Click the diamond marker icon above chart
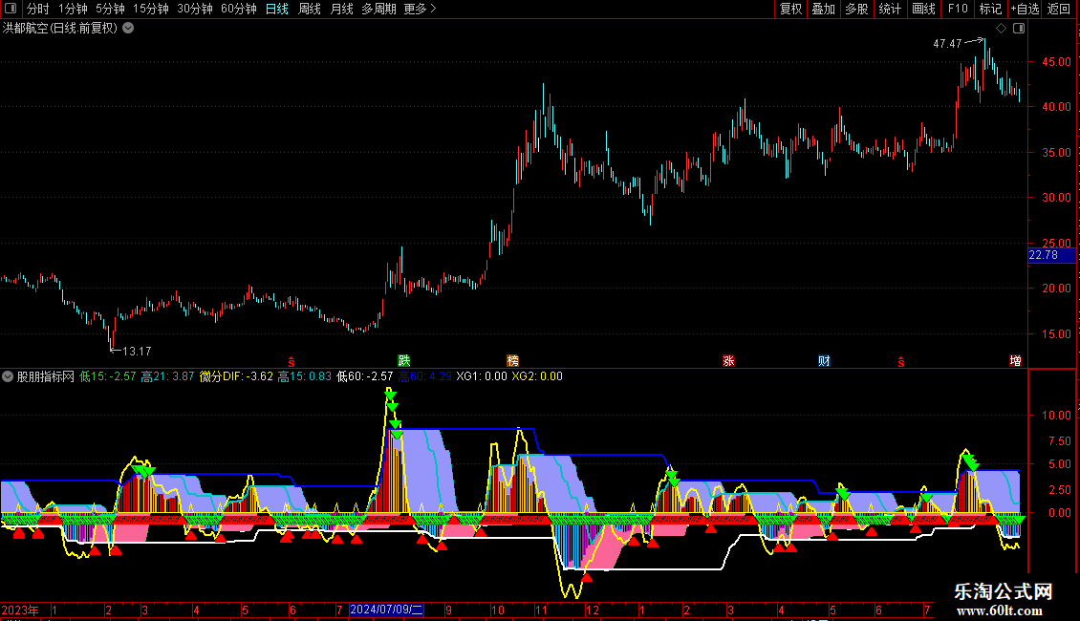 pos(1002,29)
